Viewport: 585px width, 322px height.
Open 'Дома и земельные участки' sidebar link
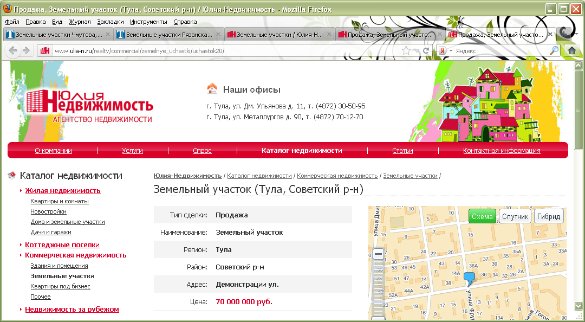[x=68, y=222]
